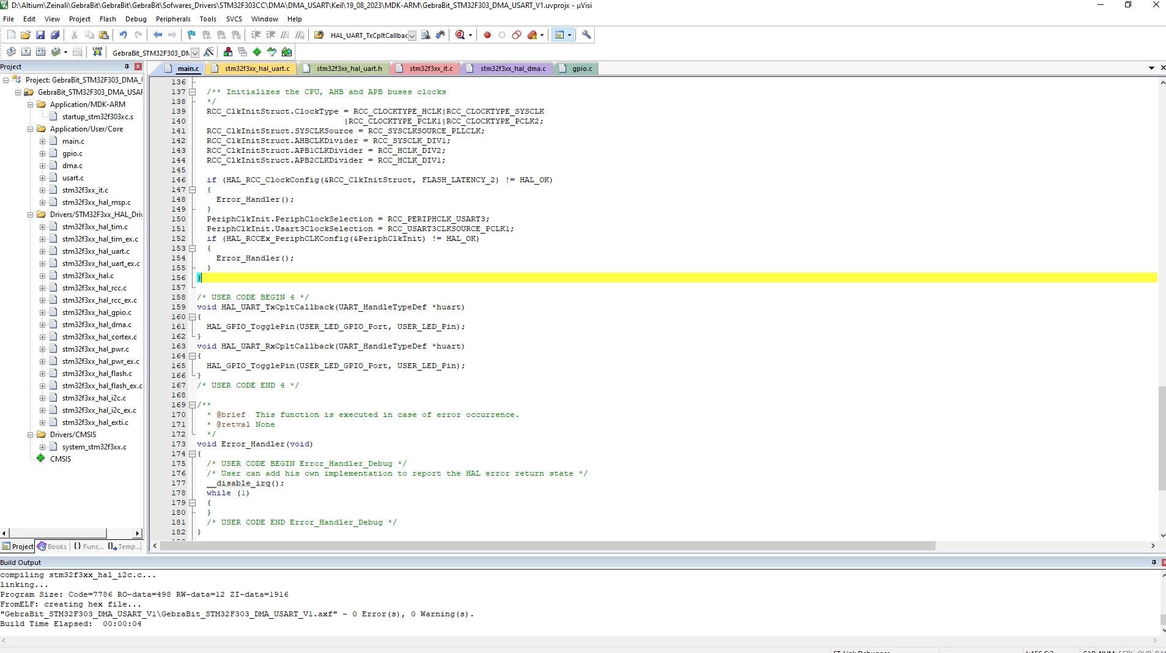Switch to the Templates panel tab
Viewport: 1166px width, 653px height.
point(124,547)
